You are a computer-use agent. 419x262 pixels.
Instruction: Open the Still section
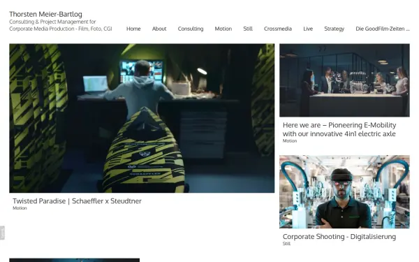(248, 29)
